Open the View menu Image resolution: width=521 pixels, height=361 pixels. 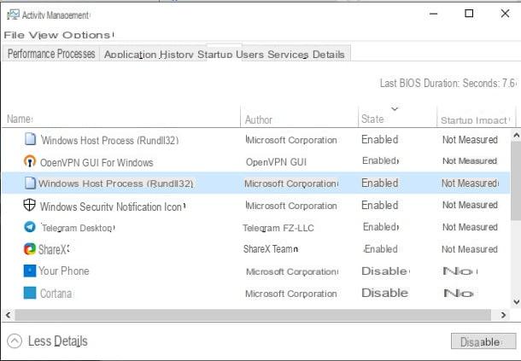[43, 35]
